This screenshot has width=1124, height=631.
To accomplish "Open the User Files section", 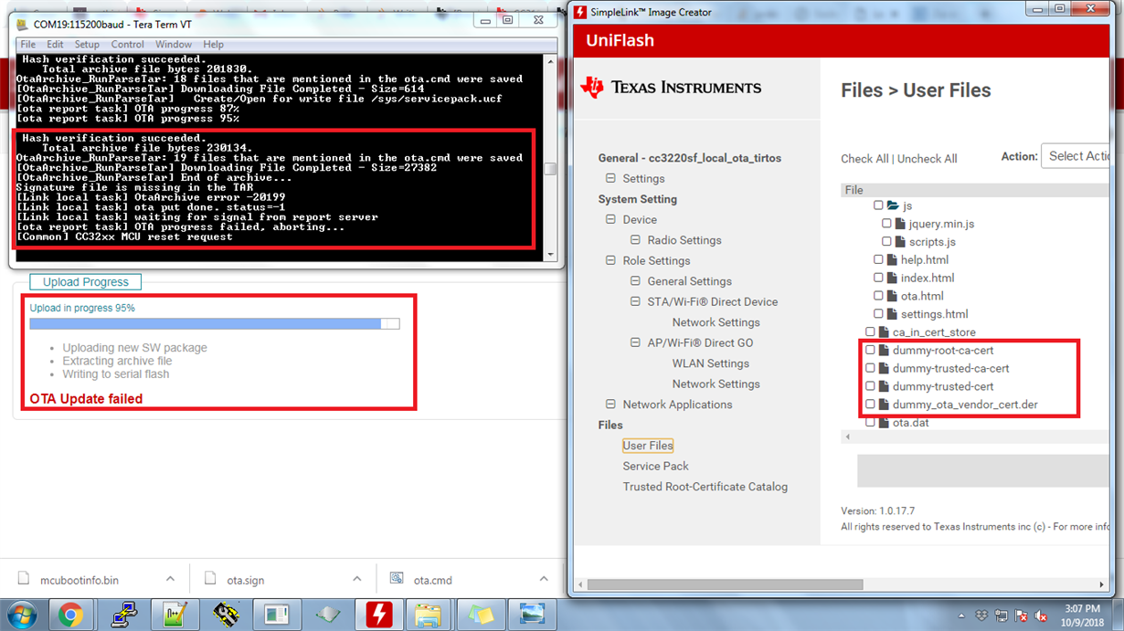I will tap(648, 446).
